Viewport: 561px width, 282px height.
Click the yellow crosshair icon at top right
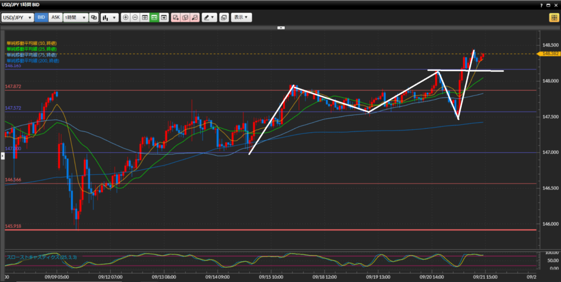[x=554, y=18]
